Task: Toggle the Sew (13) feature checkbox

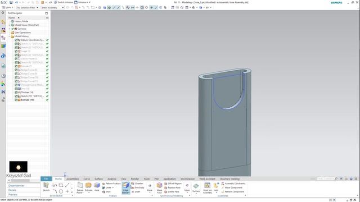Action: (16, 89)
